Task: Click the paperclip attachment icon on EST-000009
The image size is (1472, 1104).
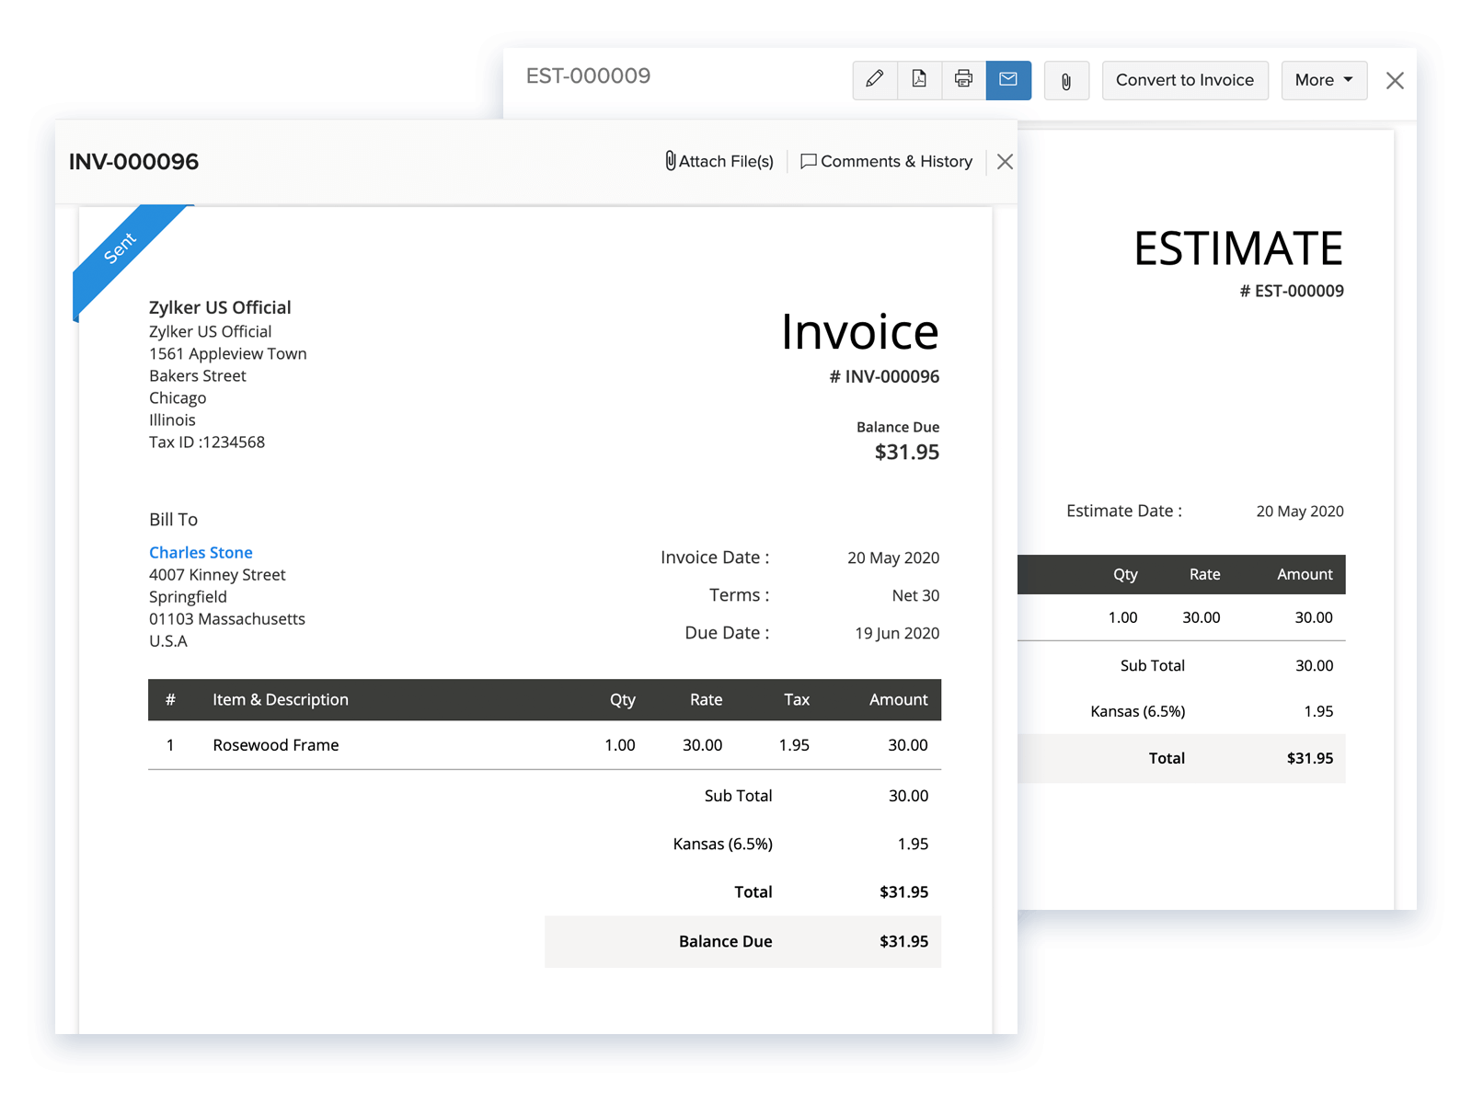Action: [x=1066, y=80]
